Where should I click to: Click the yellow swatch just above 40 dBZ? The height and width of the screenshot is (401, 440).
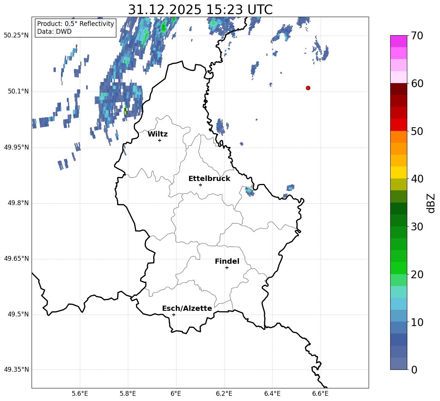pos(399,172)
